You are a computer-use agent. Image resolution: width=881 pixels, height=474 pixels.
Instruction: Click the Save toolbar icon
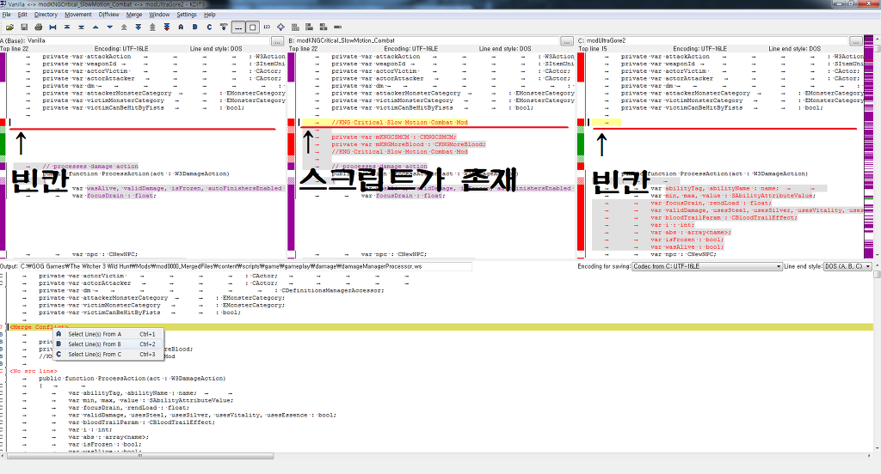(24, 27)
